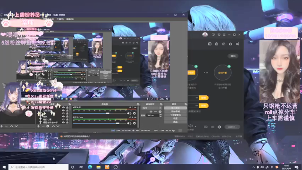Click the Windows taskbar search box
The width and height of the screenshot is (302, 170).
pyautogui.click(x=38, y=167)
